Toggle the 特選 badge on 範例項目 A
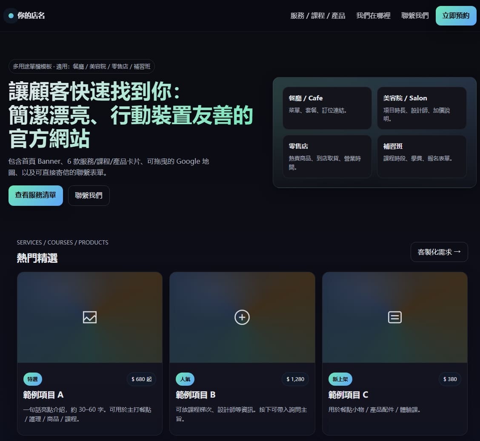Viewport: 480px width, 441px height. click(x=32, y=379)
